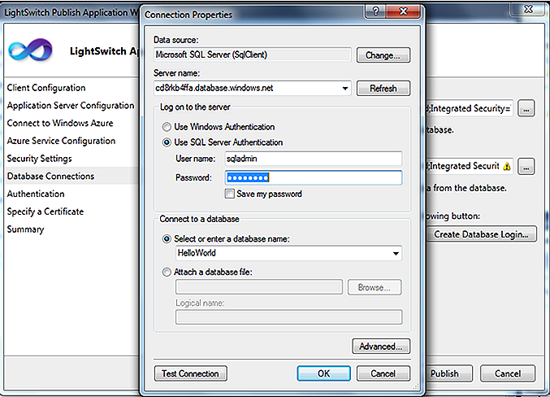Click the Connection Properties title text

tap(188, 15)
